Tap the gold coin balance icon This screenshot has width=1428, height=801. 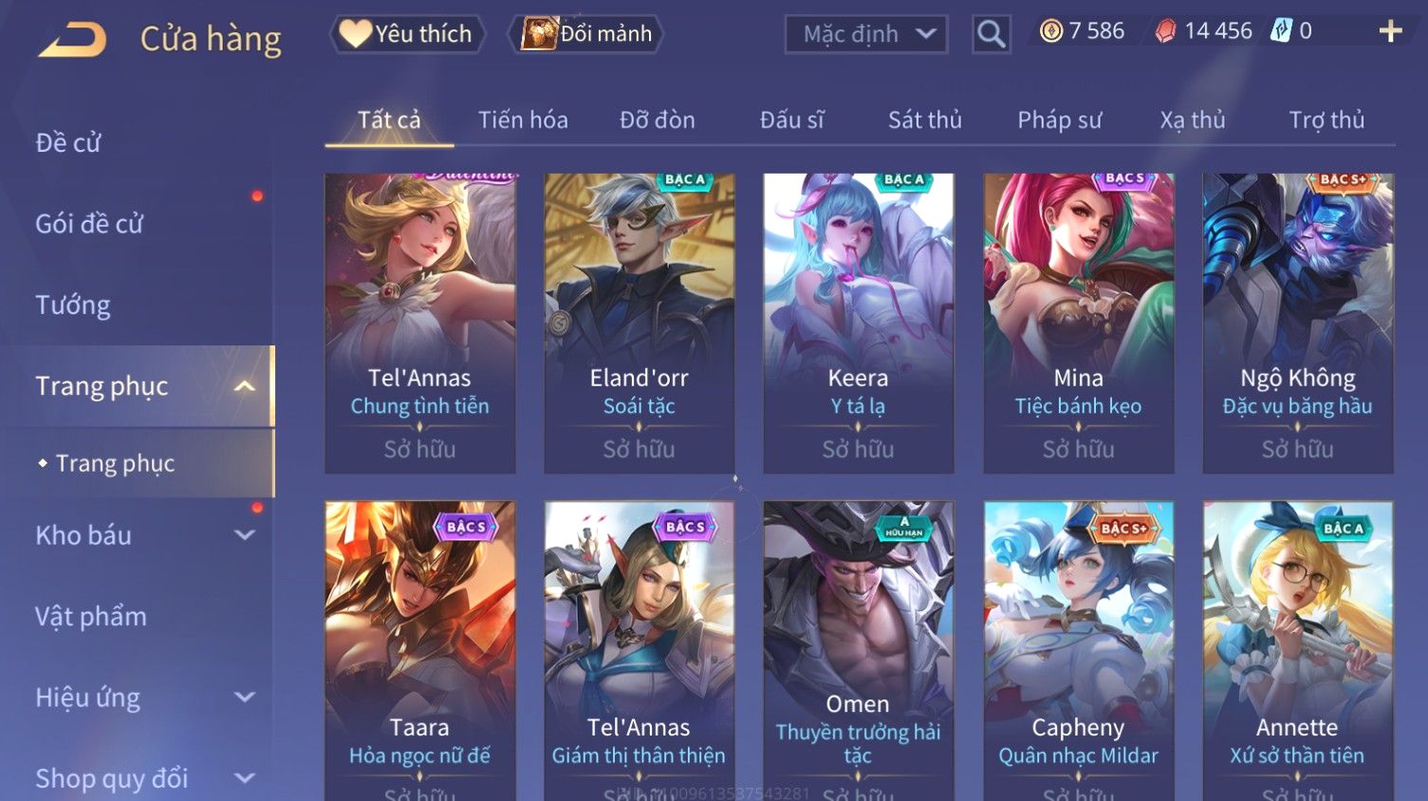pos(1050,31)
